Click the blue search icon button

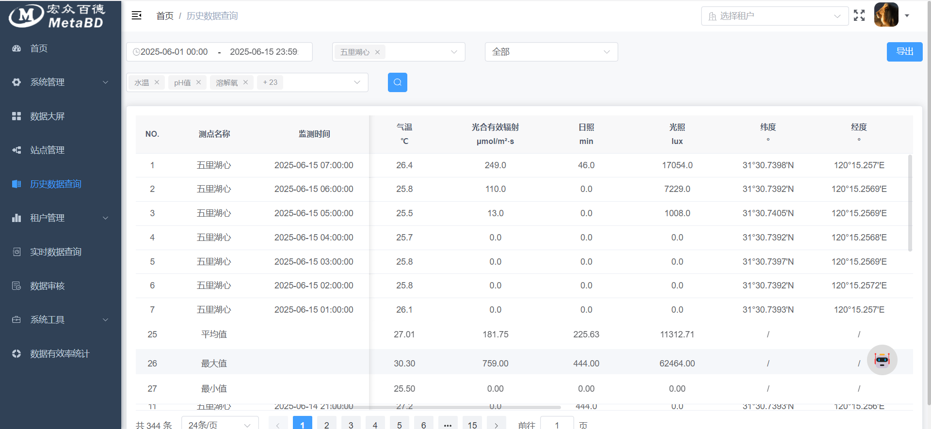click(x=398, y=82)
